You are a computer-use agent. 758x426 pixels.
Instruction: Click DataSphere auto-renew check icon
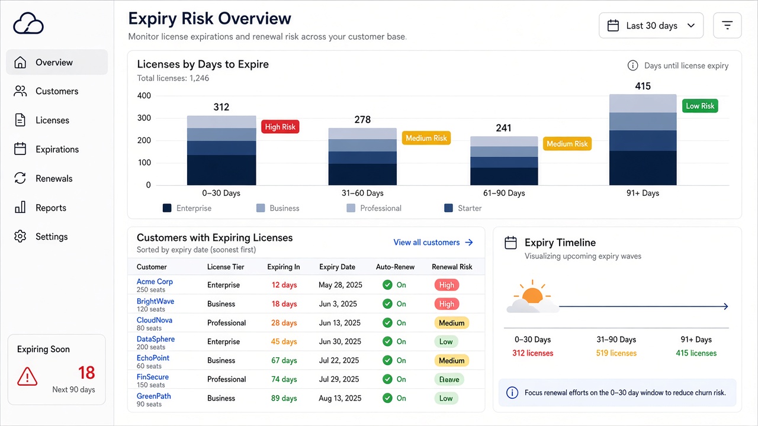pyautogui.click(x=387, y=341)
